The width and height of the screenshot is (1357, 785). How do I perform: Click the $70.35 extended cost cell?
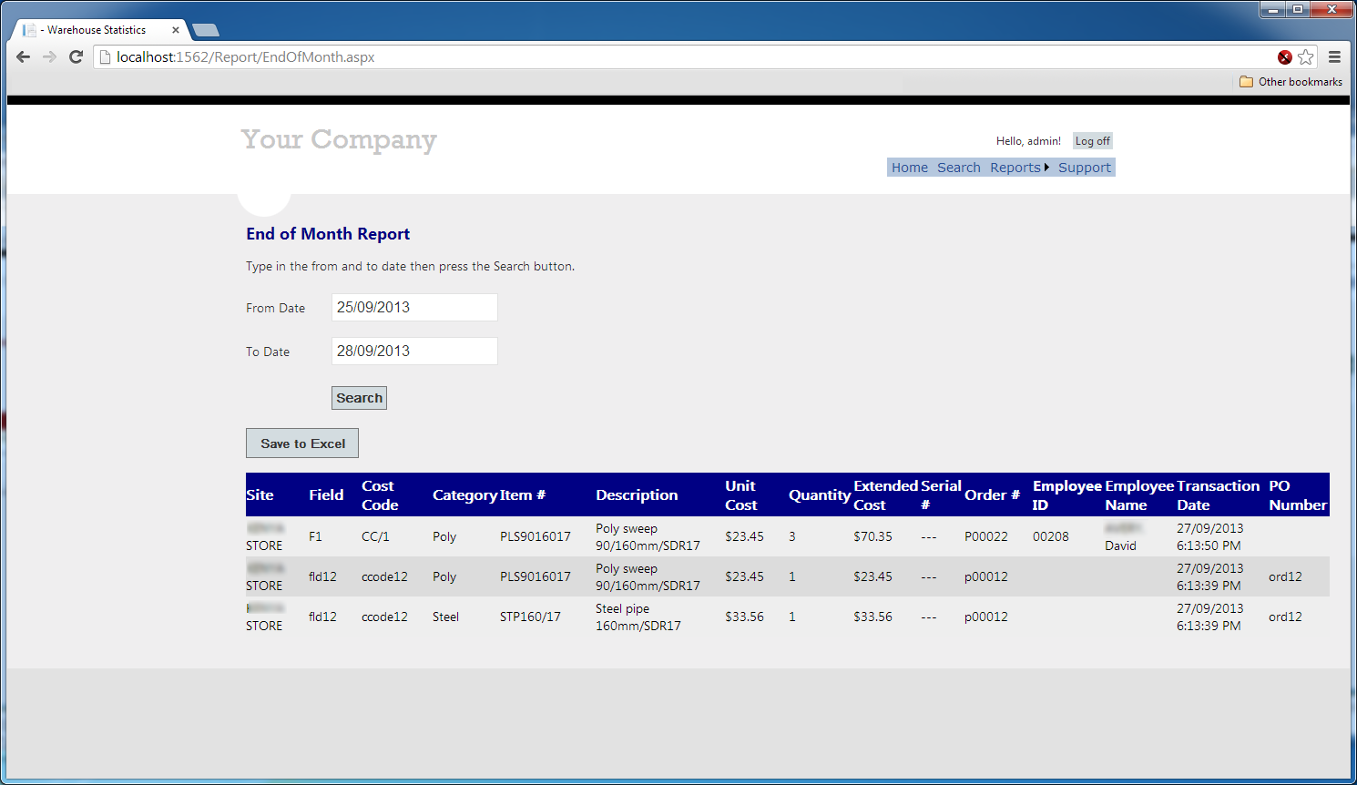(x=872, y=536)
